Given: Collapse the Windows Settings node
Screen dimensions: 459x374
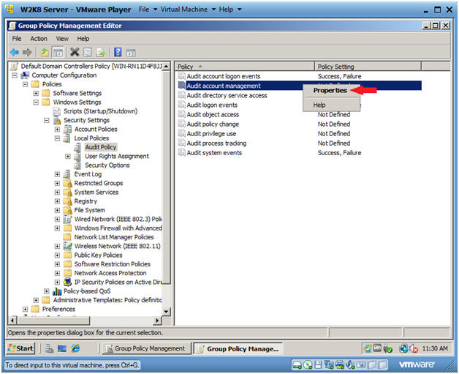Looking at the screenshot, I should click(x=36, y=102).
